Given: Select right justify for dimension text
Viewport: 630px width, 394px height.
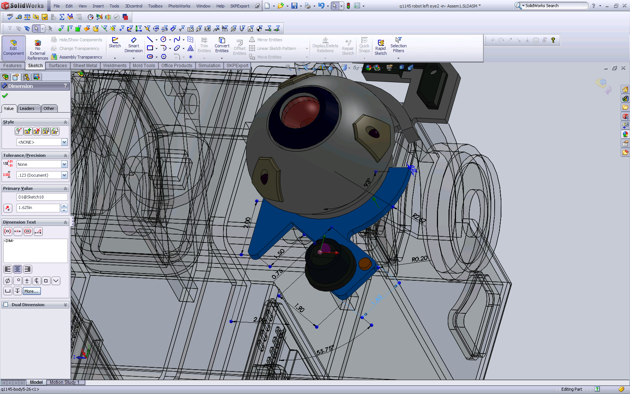Looking at the screenshot, I should 27,269.
